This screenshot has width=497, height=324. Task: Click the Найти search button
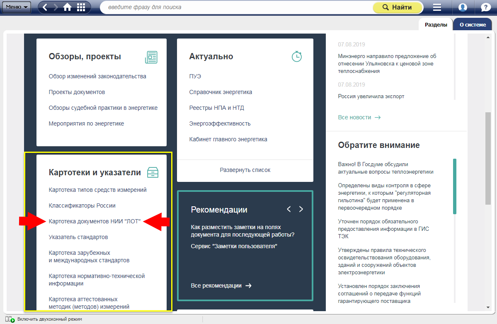[397, 7]
